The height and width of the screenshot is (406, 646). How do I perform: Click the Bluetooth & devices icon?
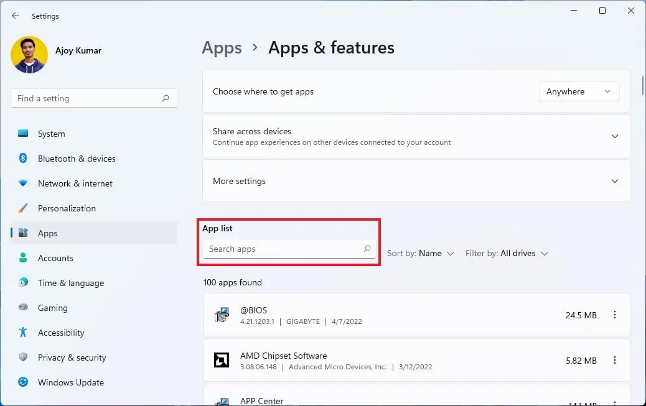[x=23, y=159]
